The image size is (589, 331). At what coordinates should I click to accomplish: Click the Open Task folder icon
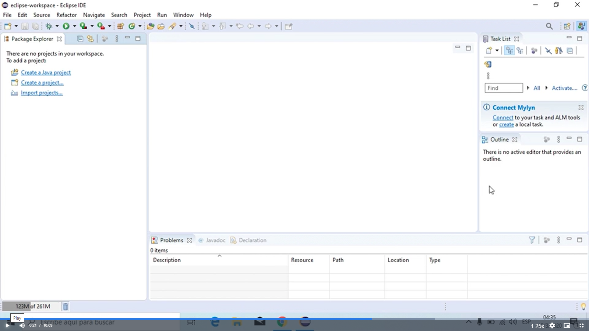coord(161,26)
